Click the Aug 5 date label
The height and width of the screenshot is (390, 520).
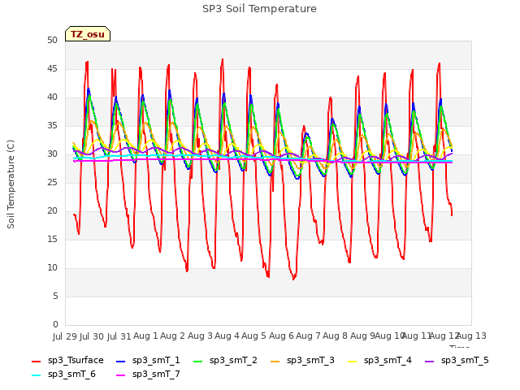click(x=254, y=336)
